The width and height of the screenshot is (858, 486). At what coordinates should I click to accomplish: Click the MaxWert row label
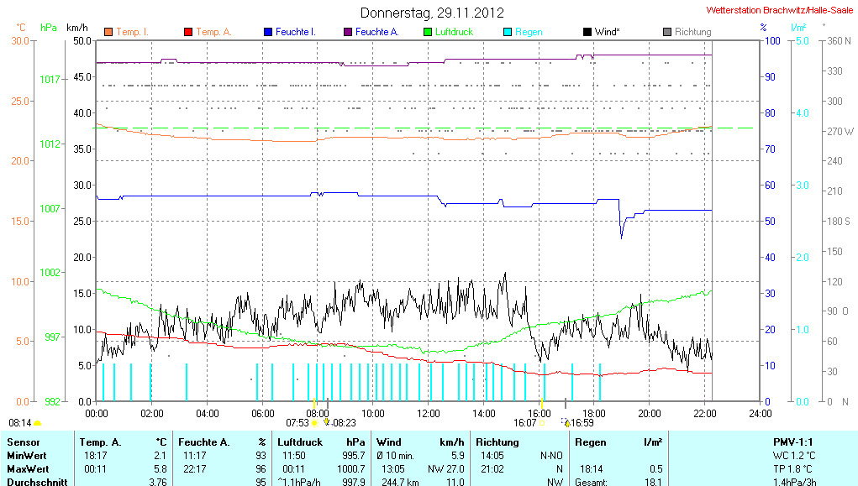[27, 468]
